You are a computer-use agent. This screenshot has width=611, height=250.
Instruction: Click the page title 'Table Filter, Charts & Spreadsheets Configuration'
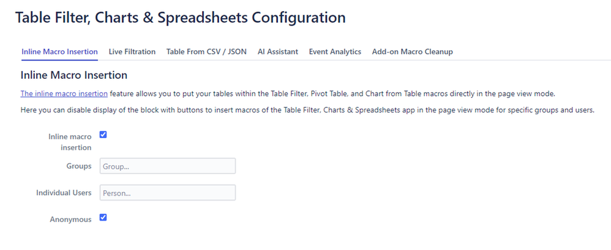click(x=180, y=18)
